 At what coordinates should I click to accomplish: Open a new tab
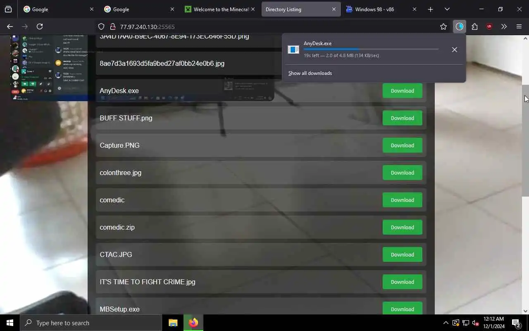click(x=430, y=9)
